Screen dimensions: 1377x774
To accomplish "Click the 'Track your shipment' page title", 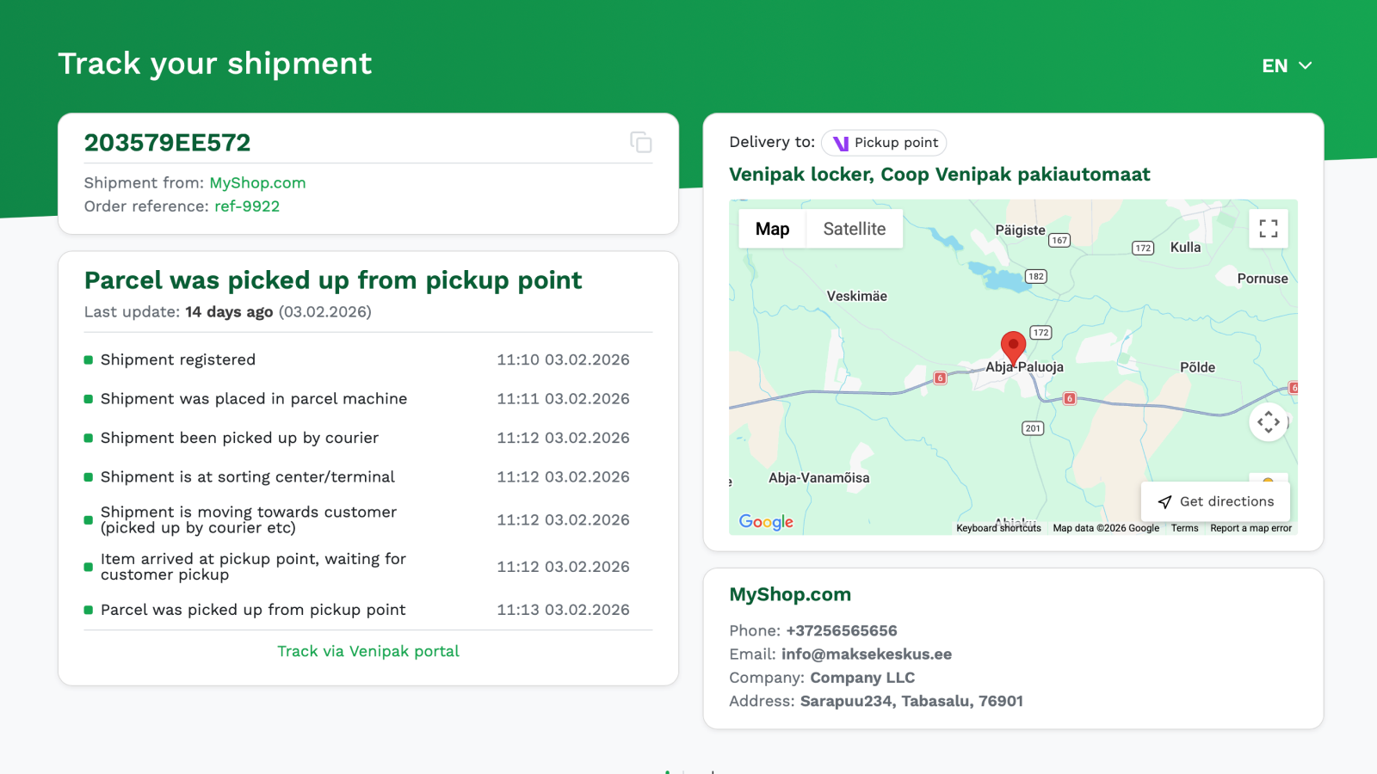I will click(x=215, y=64).
